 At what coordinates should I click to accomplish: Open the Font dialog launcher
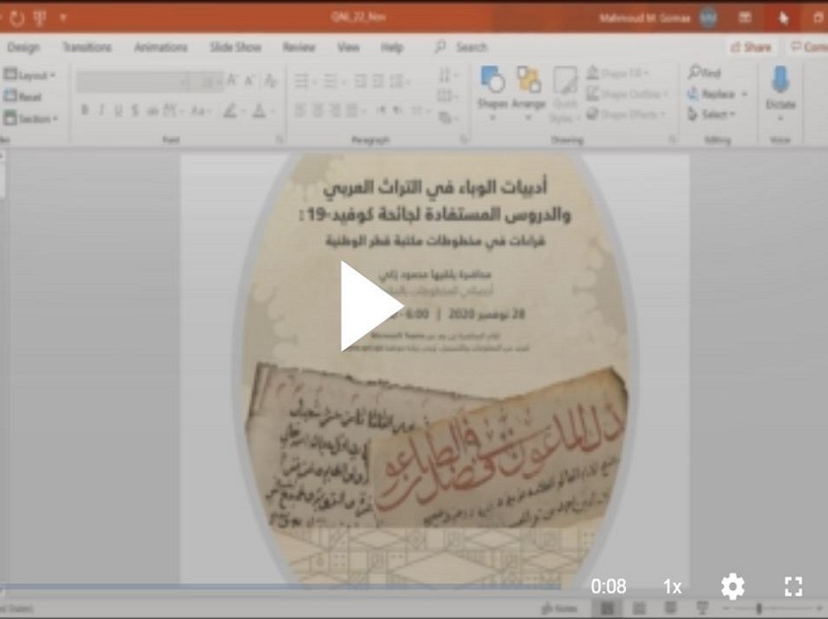[279, 140]
